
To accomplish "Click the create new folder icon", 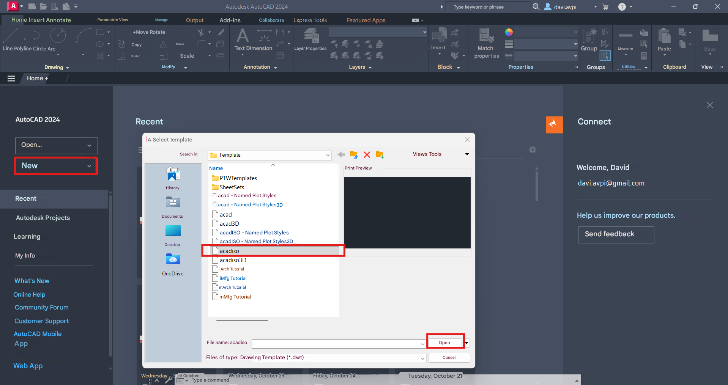I will coord(380,154).
